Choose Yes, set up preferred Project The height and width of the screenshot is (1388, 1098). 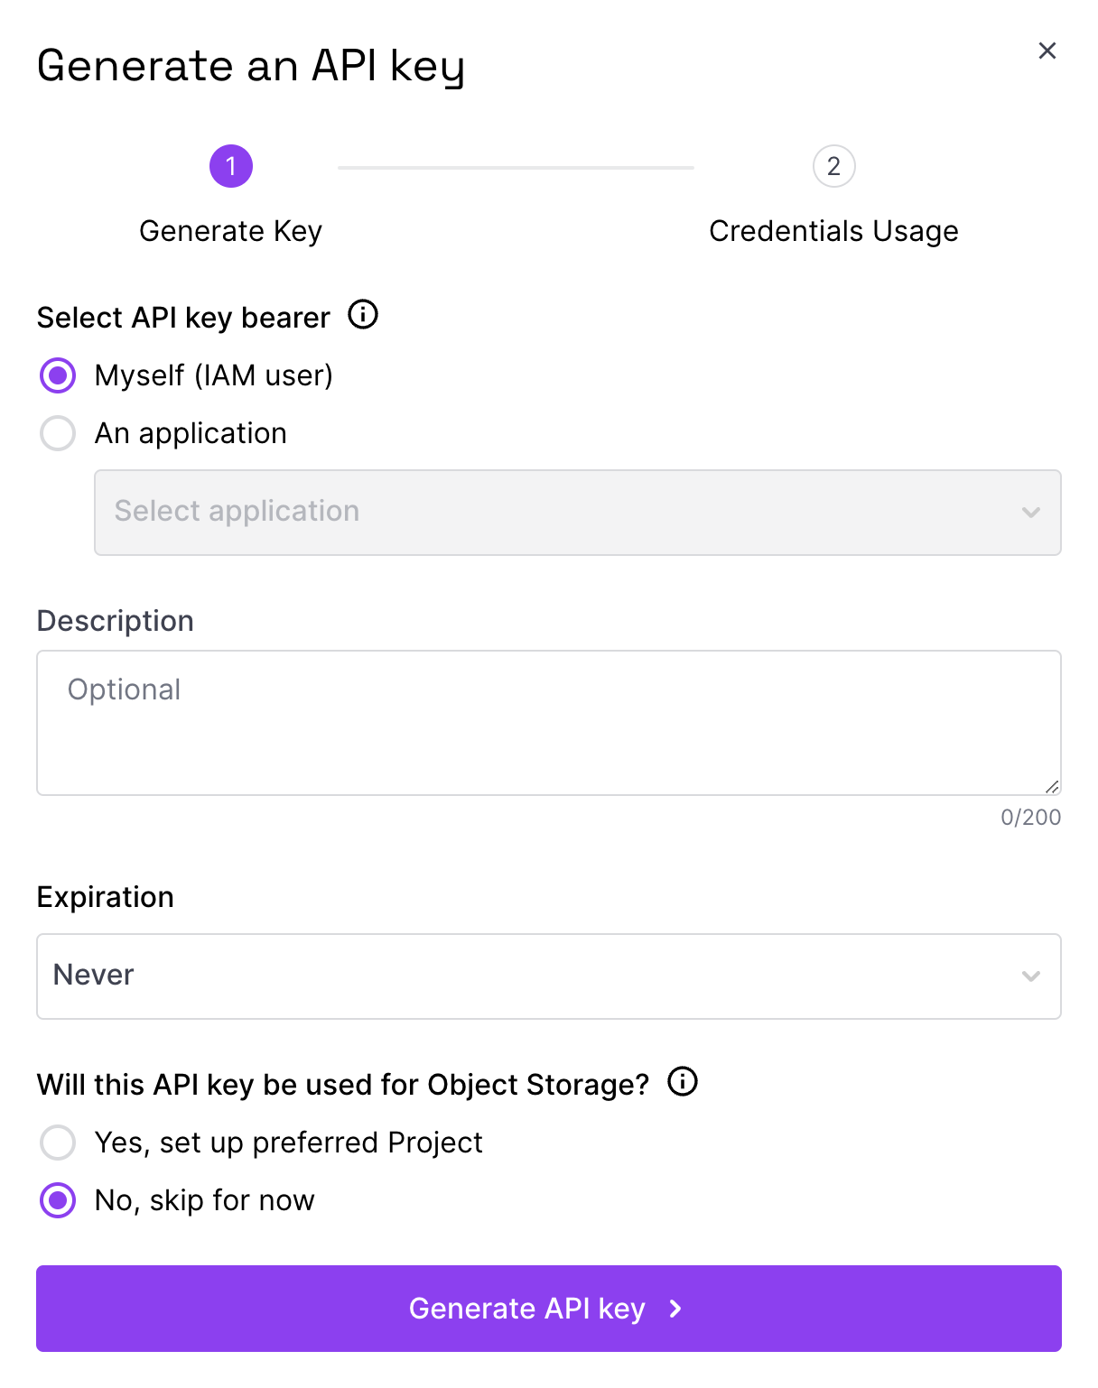[x=57, y=1143]
